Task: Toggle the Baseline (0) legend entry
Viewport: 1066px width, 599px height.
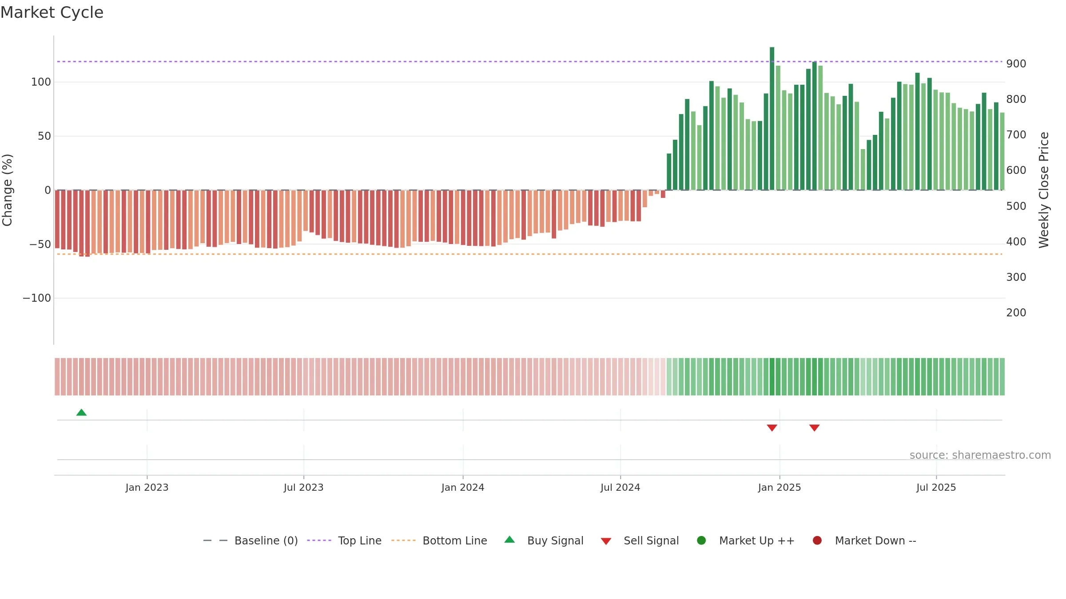Action: tap(251, 540)
